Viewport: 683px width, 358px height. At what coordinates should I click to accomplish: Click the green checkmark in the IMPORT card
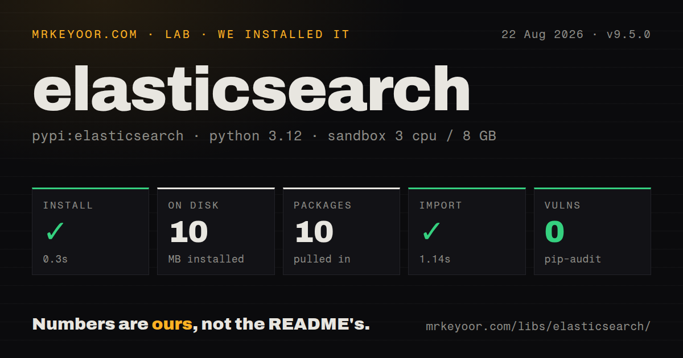click(431, 232)
